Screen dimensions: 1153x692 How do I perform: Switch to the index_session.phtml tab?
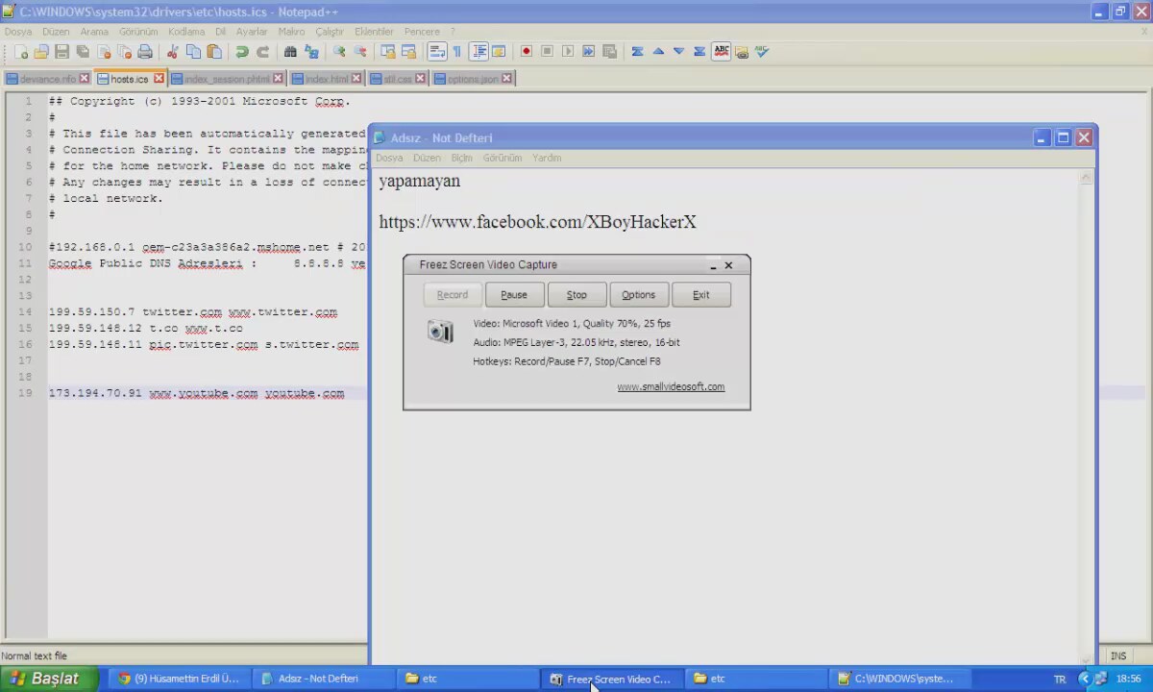[x=227, y=79]
